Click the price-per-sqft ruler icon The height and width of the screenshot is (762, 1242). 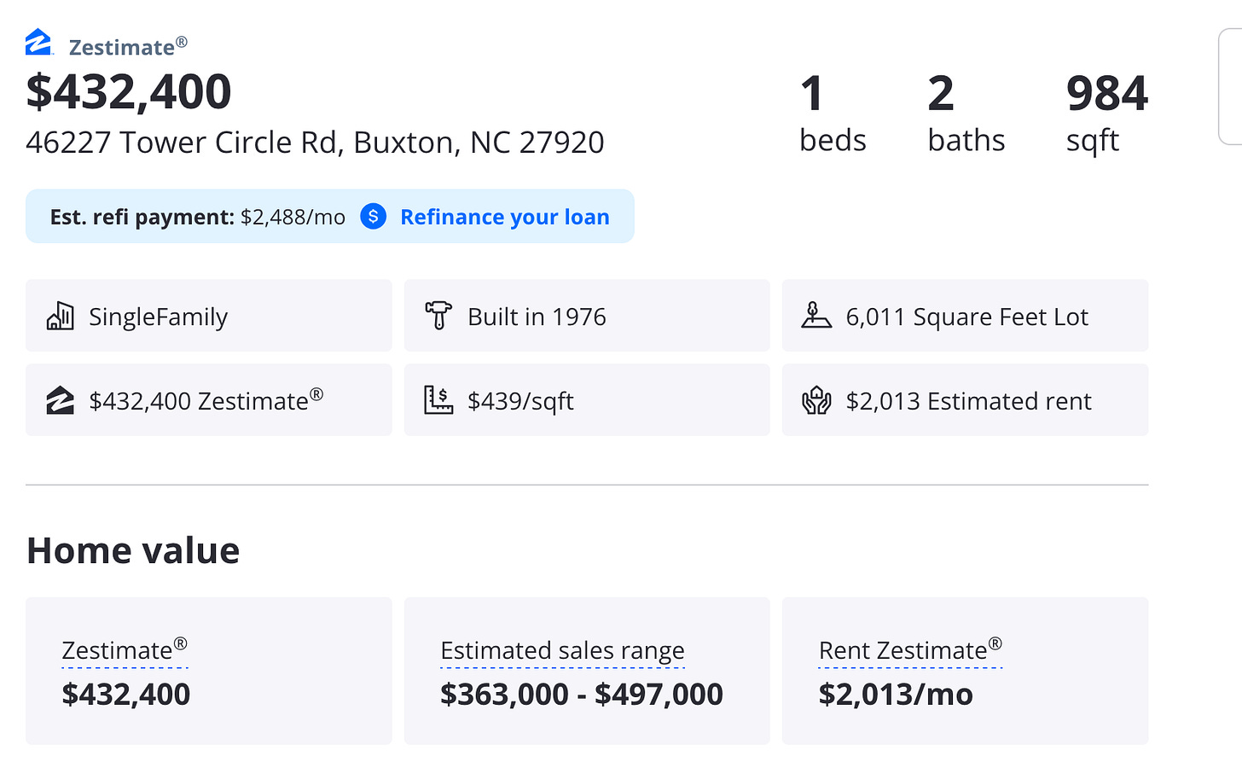(x=438, y=400)
